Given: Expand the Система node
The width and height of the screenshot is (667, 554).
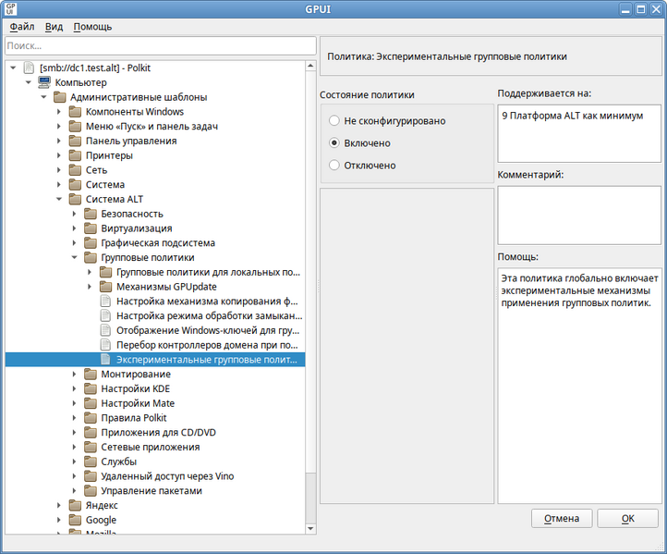Looking at the screenshot, I should 59,184.
